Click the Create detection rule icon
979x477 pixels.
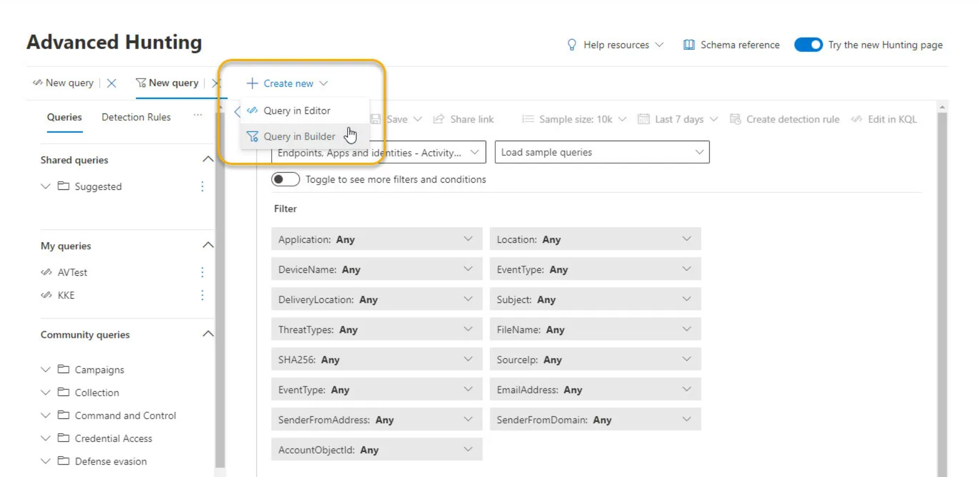tap(734, 119)
